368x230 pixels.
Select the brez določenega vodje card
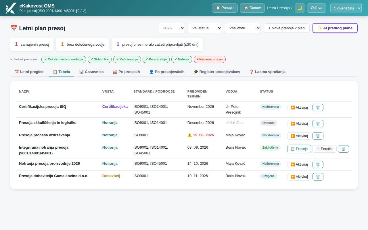coord(83,45)
